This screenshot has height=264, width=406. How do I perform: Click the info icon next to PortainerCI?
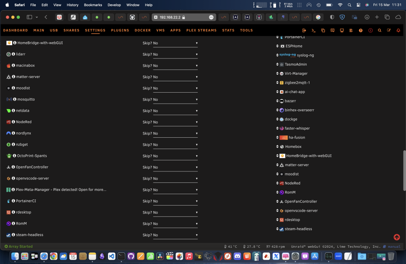pyautogui.click(x=13, y=201)
